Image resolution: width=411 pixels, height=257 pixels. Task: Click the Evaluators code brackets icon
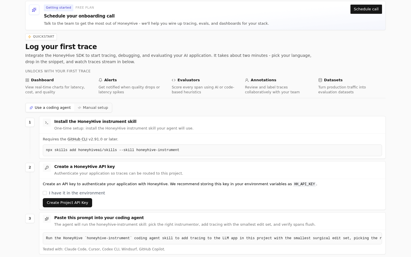174,80
